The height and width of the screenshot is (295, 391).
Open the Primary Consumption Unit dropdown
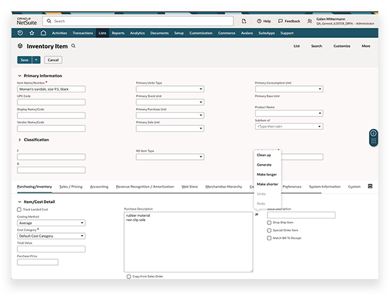point(289,89)
